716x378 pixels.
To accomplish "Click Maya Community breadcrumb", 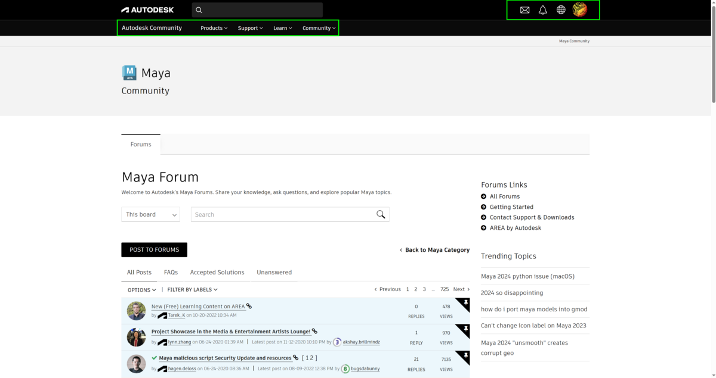I will coord(574,41).
